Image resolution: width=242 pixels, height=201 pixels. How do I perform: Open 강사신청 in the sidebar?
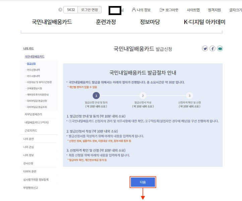click(x=28, y=163)
